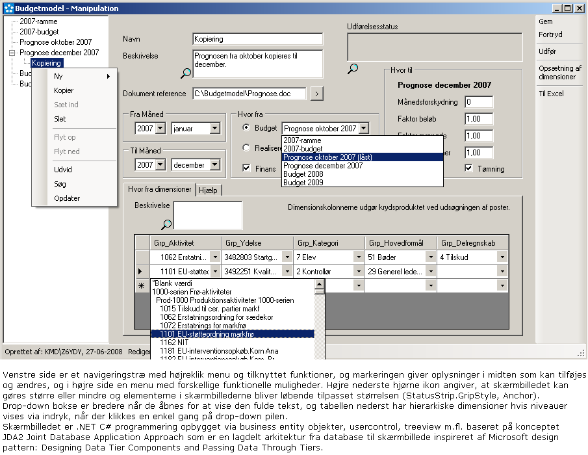
Task: Collapse the Prognose december 2007 tree node
Action: (x=12, y=53)
